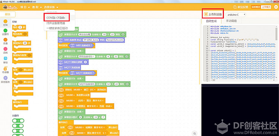The width and height of the screenshot is (279, 136).
Task: Click the vision sensor icon on the 恢复默认设置 block
Action: click(61, 95)
